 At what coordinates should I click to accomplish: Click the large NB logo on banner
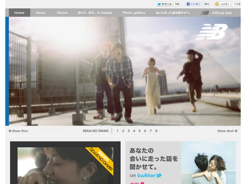(x=212, y=31)
